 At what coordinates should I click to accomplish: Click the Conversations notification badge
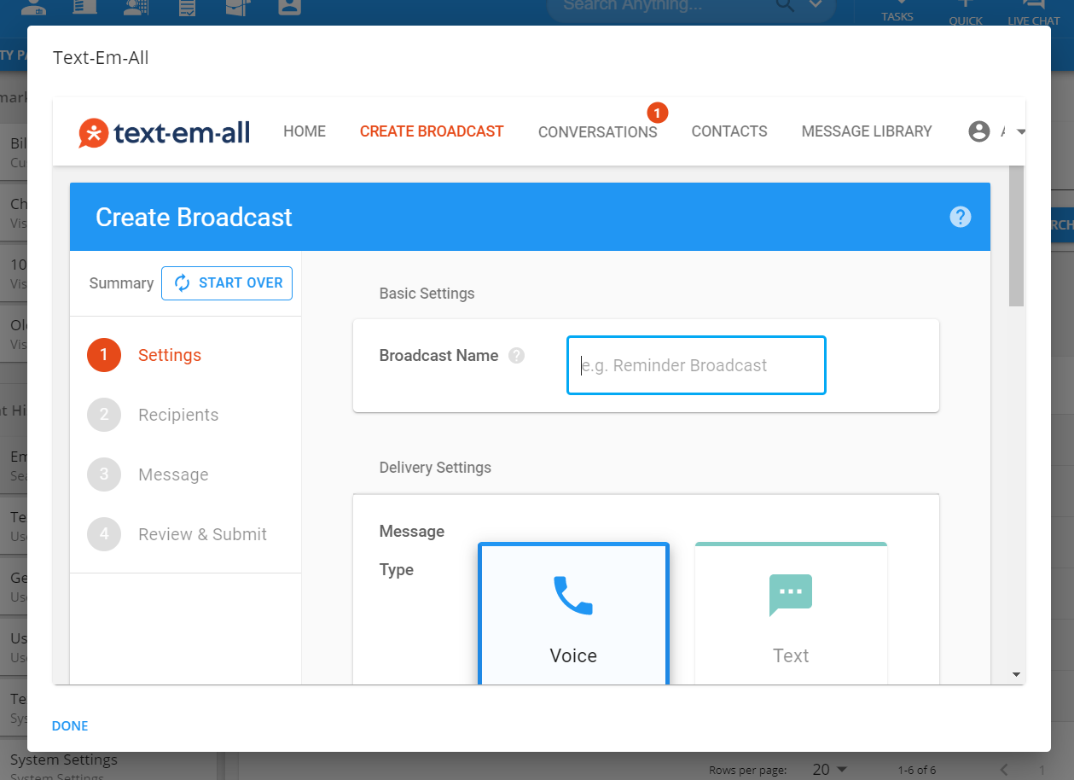click(x=657, y=113)
